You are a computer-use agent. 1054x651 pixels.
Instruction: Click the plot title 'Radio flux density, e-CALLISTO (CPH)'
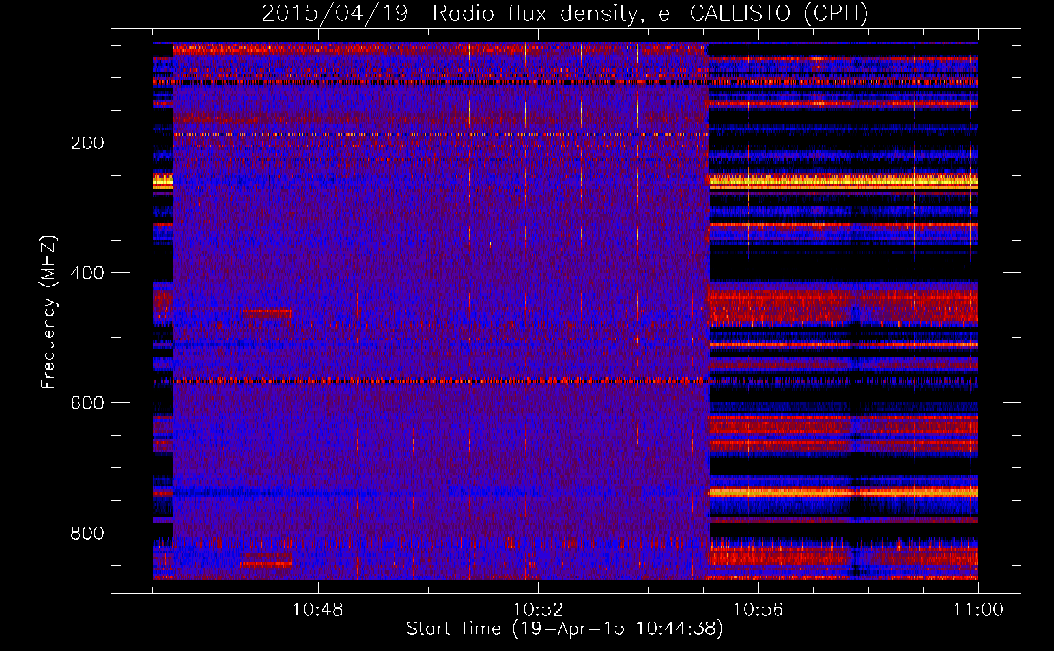coord(650,13)
